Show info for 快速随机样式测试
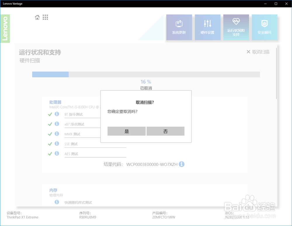The image size is (292, 226). 57,202
